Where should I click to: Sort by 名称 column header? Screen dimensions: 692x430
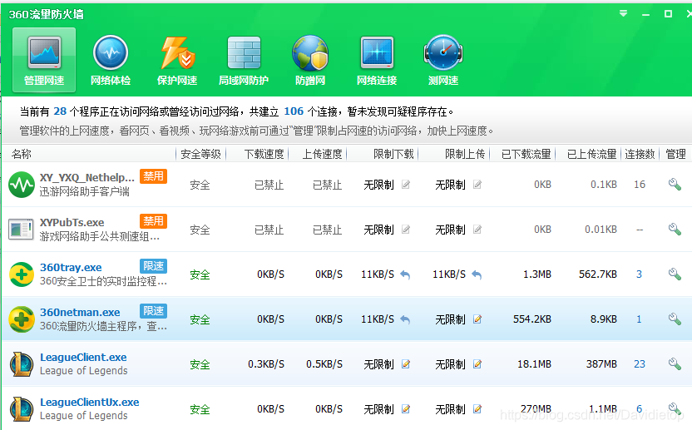click(21, 154)
